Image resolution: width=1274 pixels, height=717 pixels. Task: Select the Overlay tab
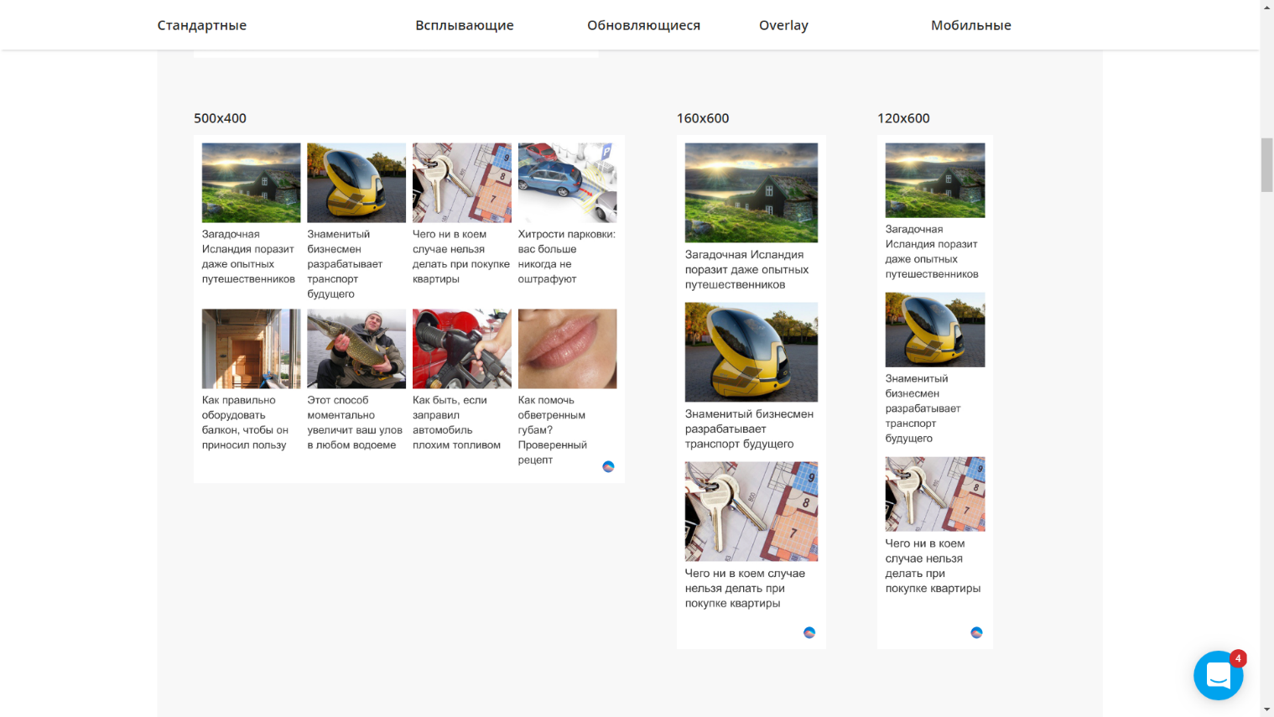click(x=783, y=25)
